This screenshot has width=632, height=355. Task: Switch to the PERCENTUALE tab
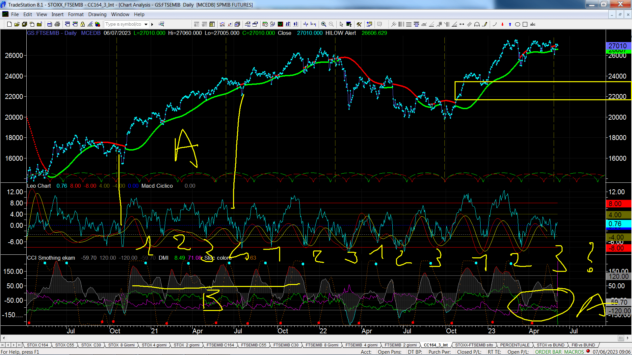point(515,345)
